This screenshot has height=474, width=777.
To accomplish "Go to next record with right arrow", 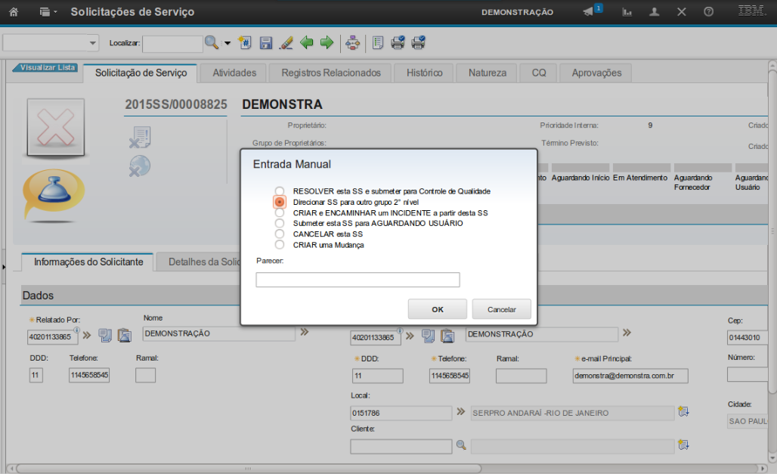I will (x=327, y=43).
